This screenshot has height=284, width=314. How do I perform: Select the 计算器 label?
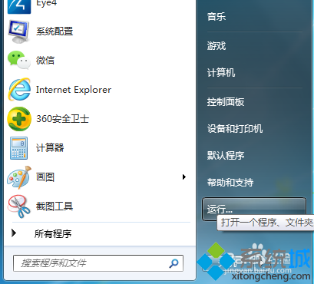[x=50, y=148]
